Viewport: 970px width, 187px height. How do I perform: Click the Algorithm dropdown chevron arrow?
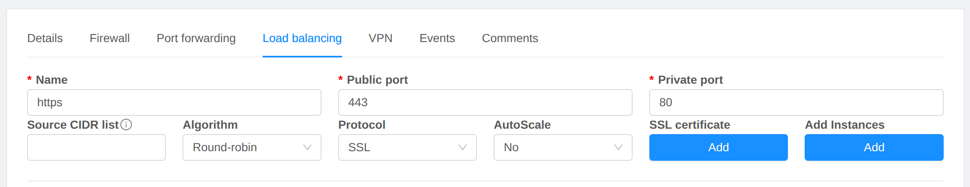(x=307, y=147)
